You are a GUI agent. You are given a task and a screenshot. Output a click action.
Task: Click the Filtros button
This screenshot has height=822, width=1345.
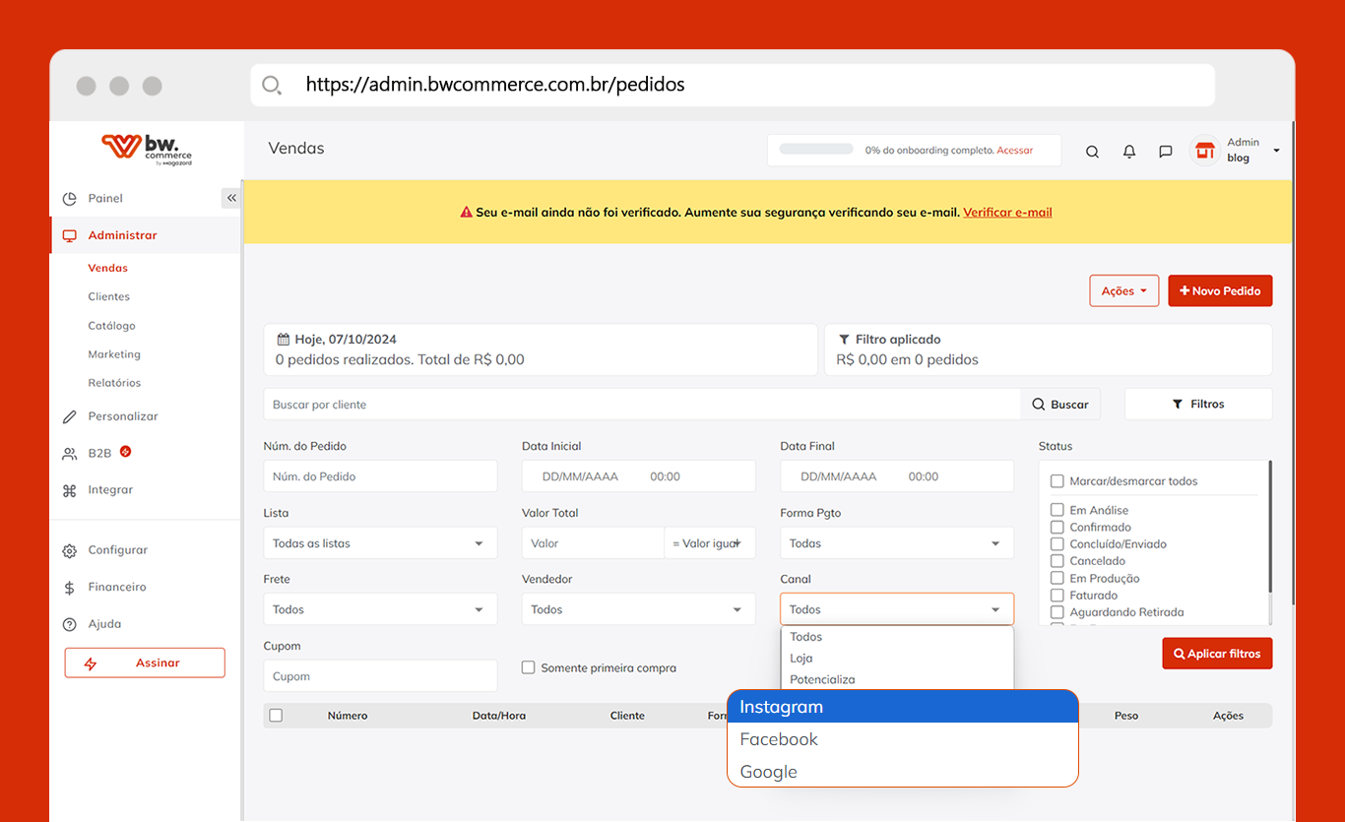click(x=1198, y=405)
